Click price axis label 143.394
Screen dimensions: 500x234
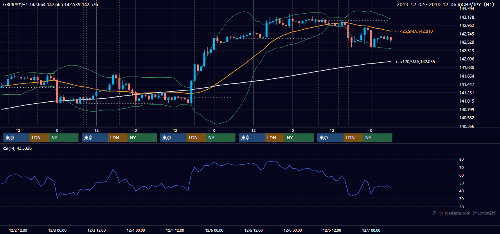click(466, 9)
